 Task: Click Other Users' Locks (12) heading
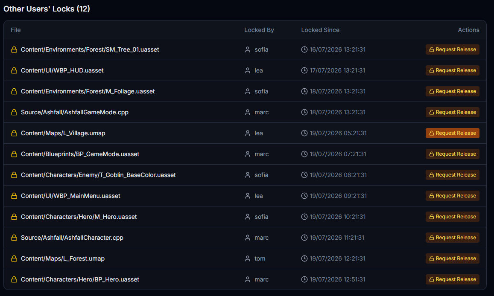pyautogui.click(x=47, y=9)
